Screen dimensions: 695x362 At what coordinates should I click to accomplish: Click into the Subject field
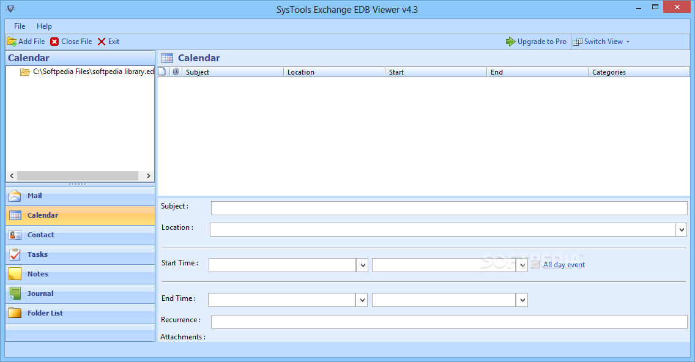click(x=449, y=209)
